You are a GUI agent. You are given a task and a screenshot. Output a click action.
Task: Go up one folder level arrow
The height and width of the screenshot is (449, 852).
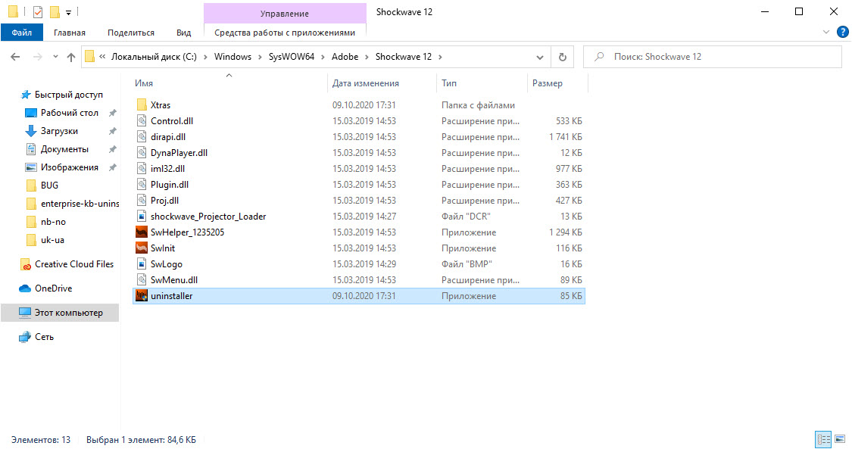tap(70, 57)
